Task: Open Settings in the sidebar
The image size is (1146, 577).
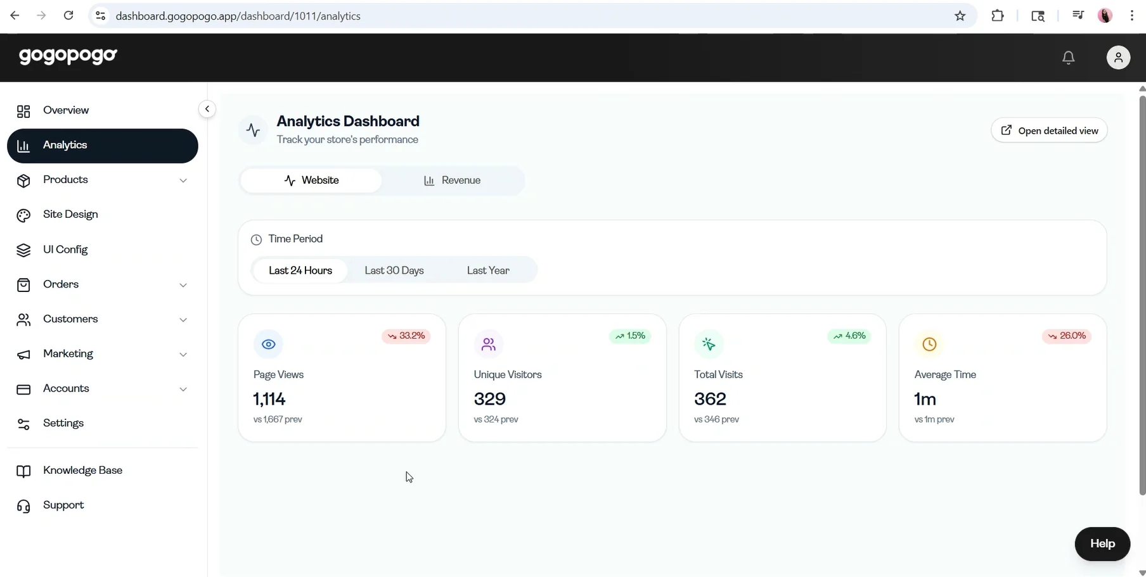Action: click(103, 424)
